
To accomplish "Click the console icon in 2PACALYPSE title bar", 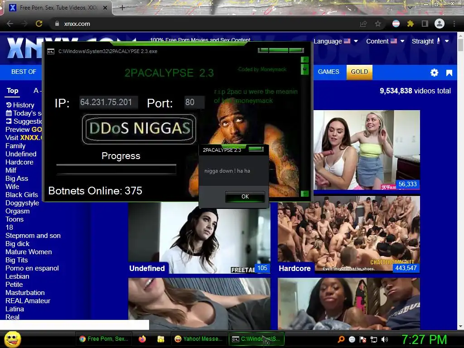I will 51,52.
